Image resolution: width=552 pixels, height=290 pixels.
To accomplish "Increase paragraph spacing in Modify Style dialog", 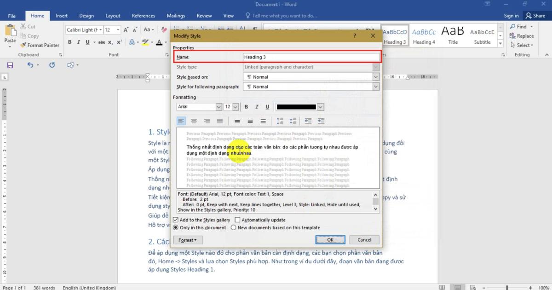I will [x=280, y=121].
